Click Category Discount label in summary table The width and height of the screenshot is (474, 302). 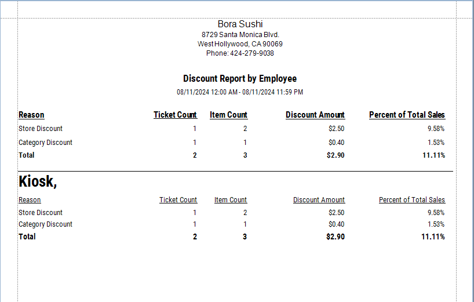pyautogui.click(x=45, y=143)
